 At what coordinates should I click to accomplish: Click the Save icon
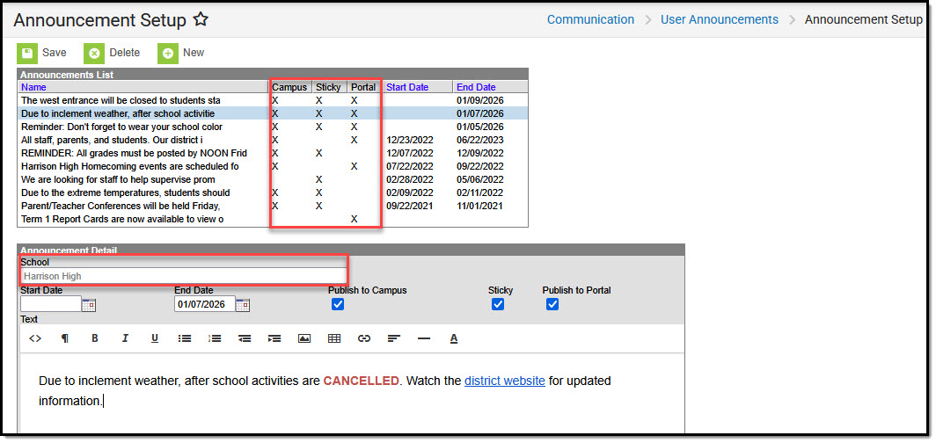[x=27, y=53]
